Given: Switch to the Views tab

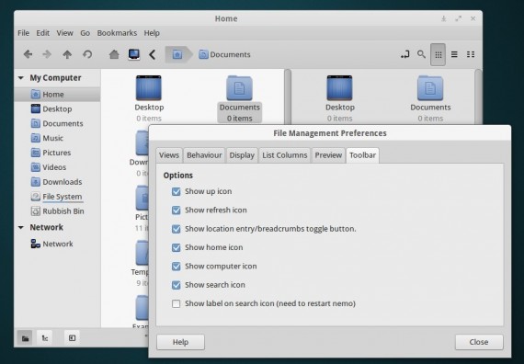Looking at the screenshot, I should 169,155.
